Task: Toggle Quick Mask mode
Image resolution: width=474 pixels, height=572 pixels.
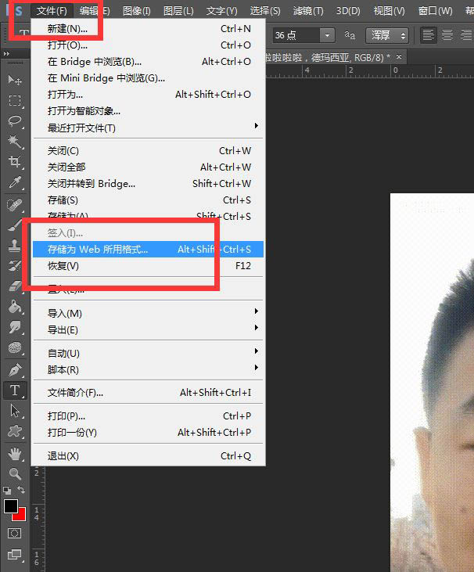Action: 15,534
